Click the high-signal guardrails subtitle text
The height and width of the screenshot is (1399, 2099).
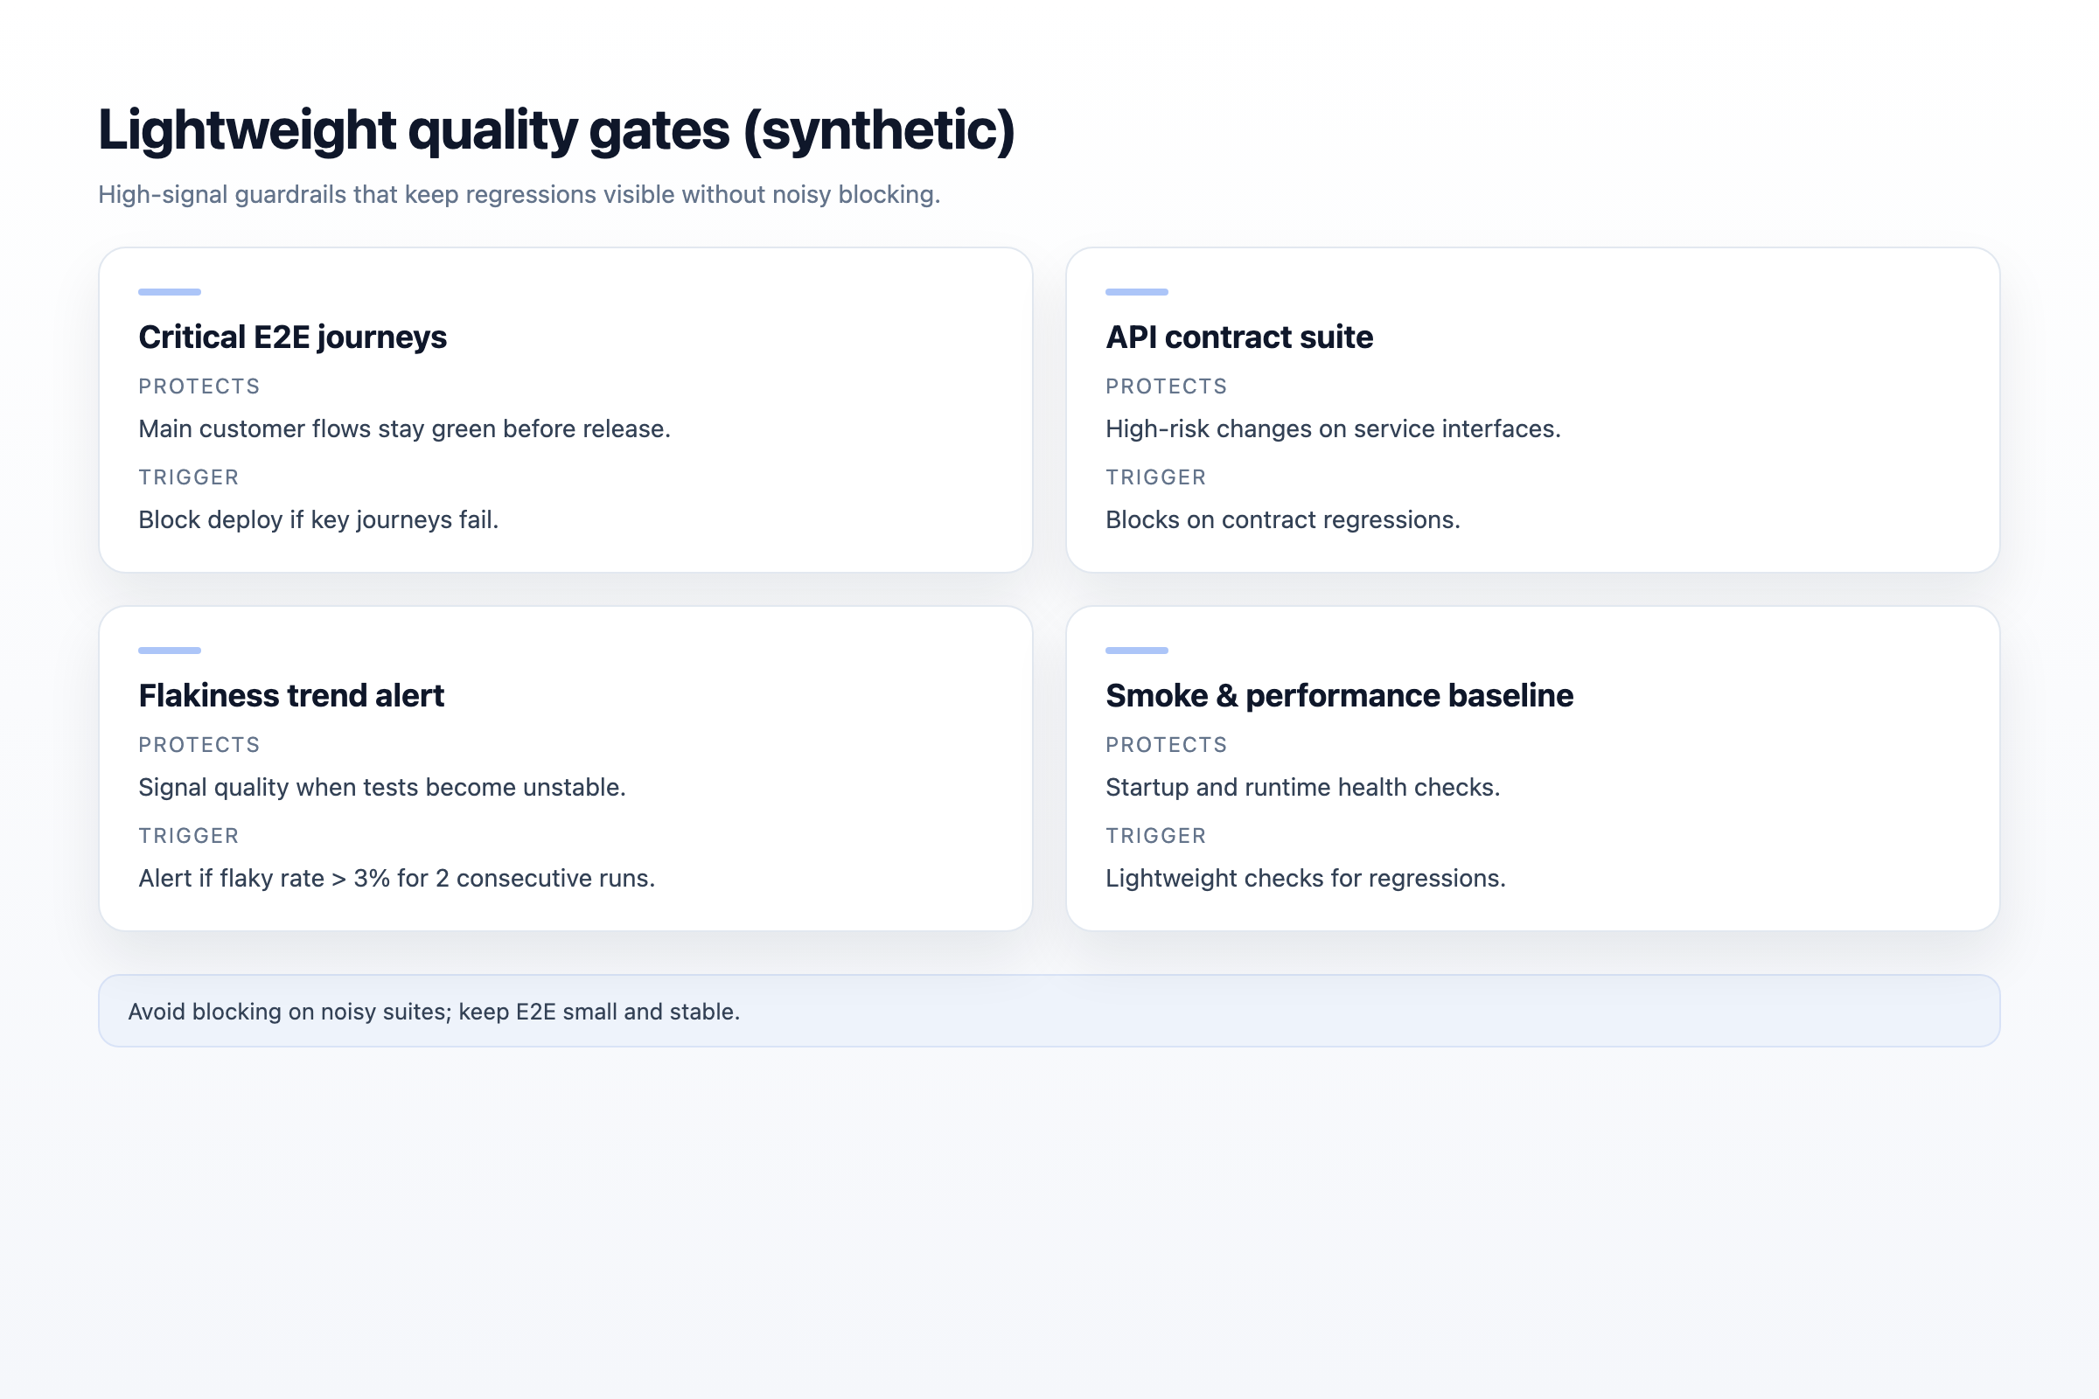pos(520,193)
